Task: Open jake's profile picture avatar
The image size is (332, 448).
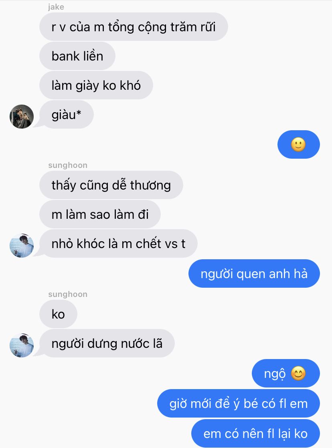Action: (x=22, y=117)
